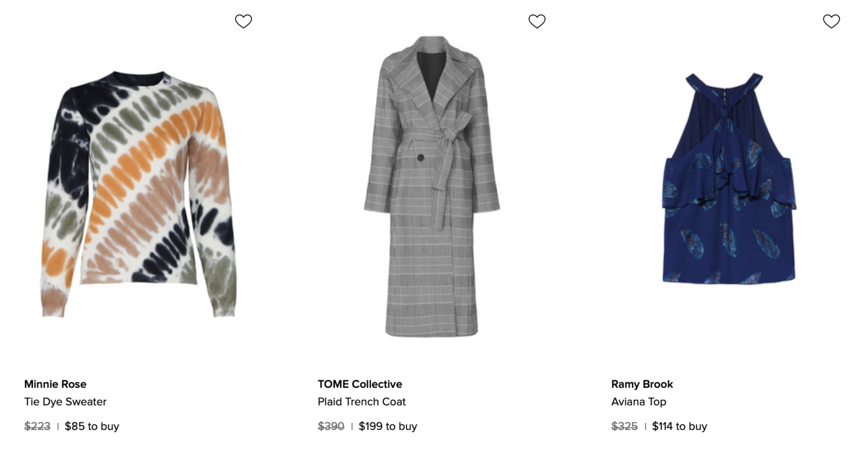The image size is (857, 458).
Task: Click the crossed-out $223 original price
Action: point(37,426)
